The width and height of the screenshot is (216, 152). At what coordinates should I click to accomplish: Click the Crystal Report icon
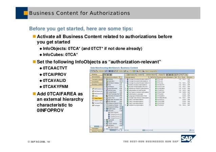pos(107,92)
